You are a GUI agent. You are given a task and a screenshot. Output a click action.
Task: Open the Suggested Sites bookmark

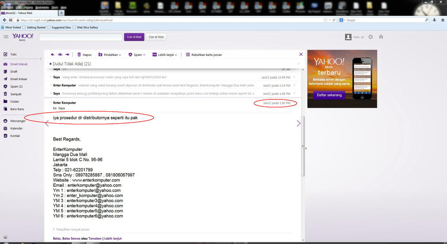click(x=59, y=27)
